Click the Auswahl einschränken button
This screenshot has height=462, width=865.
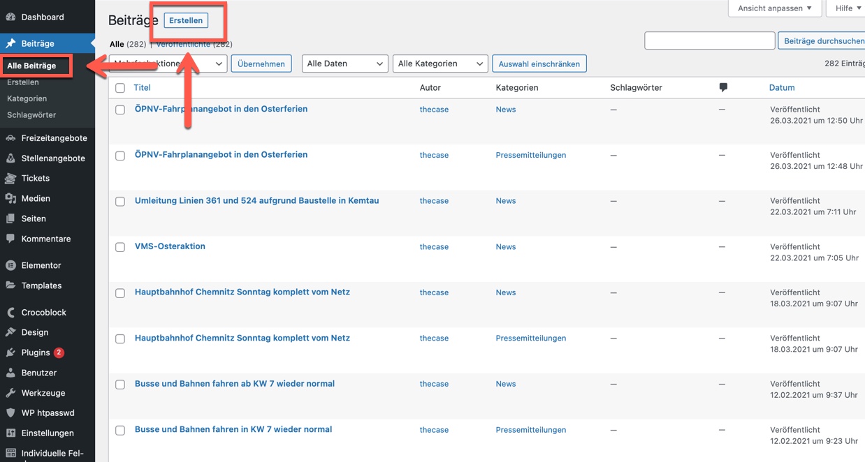[539, 64]
